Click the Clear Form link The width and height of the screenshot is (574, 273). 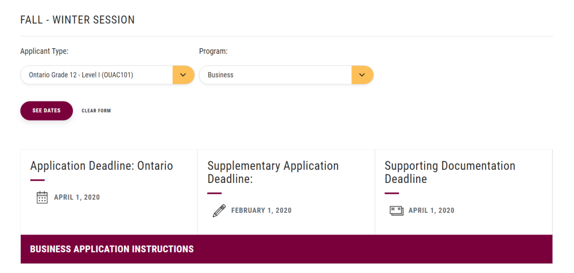(x=96, y=111)
